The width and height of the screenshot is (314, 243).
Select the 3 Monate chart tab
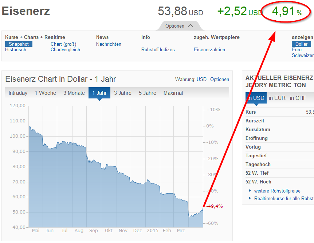(74, 93)
